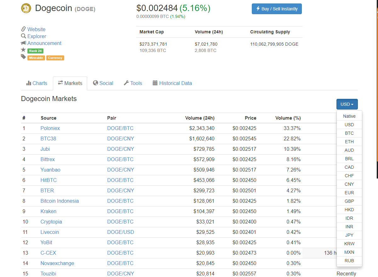Viewport: 378px width, 277px height.
Task: Click DOGE/USD pair in Livecoin row
Action: (121, 232)
